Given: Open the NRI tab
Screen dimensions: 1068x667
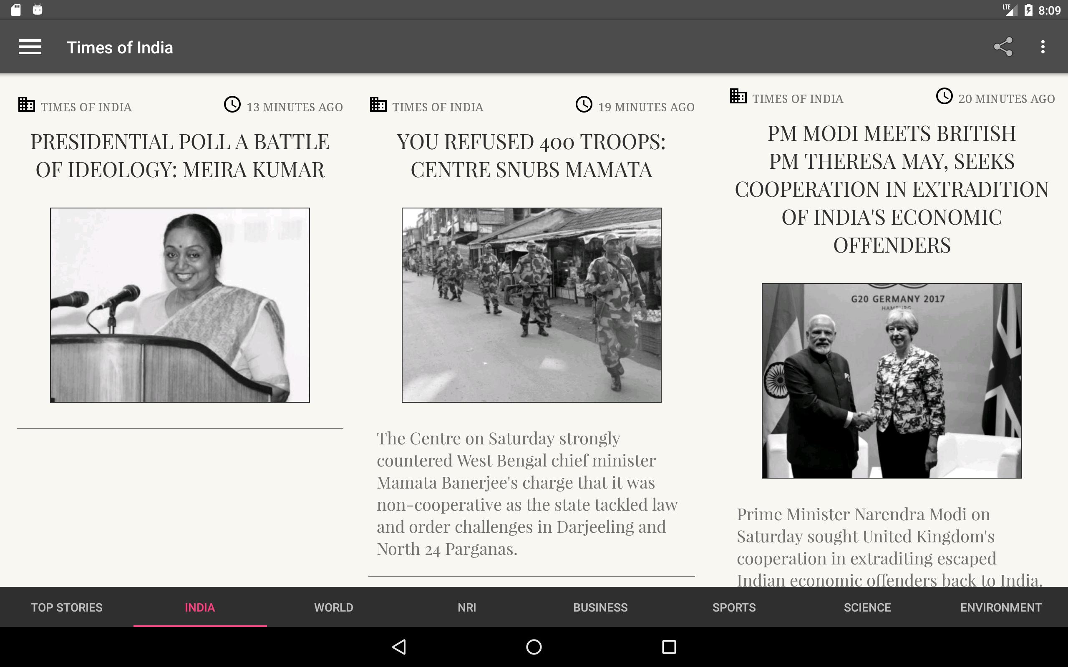Looking at the screenshot, I should click(467, 607).
